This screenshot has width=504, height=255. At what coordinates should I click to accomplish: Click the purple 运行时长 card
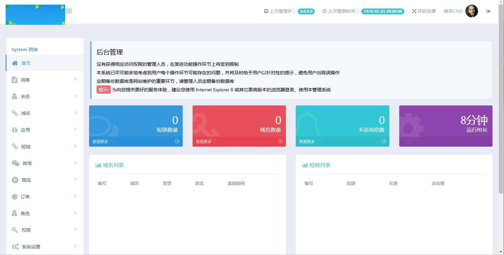(445, 126)
